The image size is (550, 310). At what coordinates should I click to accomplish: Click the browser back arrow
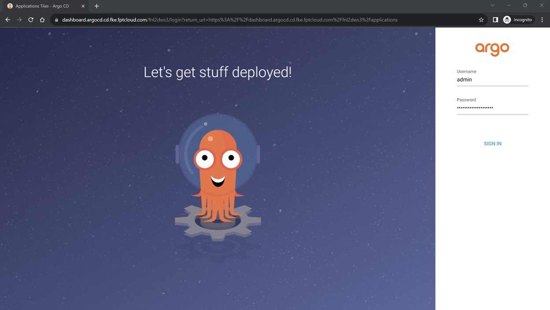7,20
